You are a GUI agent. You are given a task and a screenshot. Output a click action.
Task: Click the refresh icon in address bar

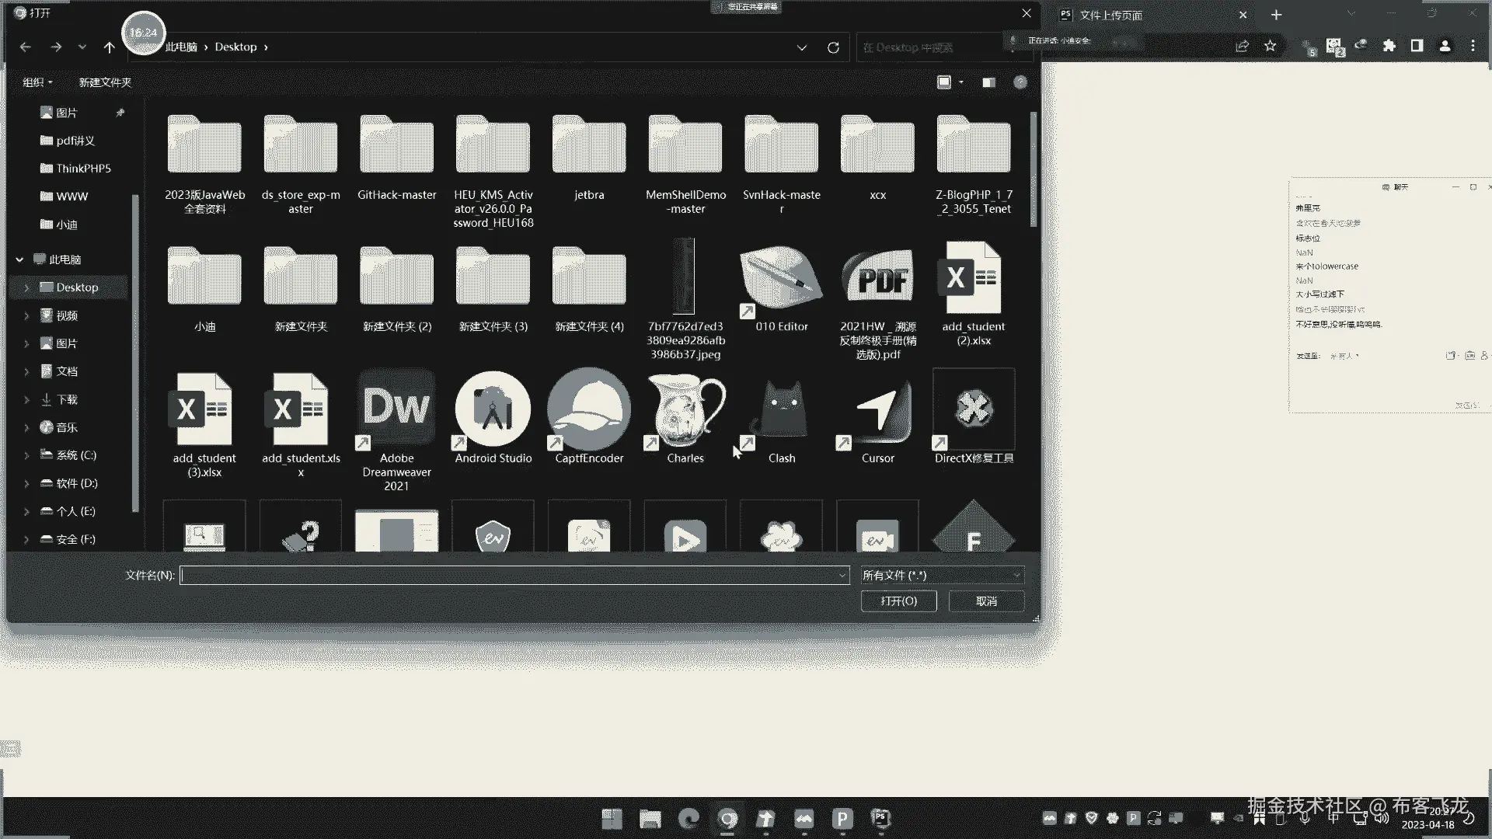tap(833, 47)
